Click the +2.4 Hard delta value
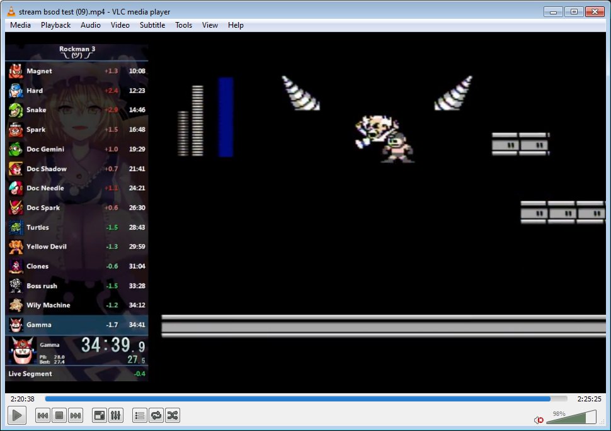611x431 pixels. point(111,91)
